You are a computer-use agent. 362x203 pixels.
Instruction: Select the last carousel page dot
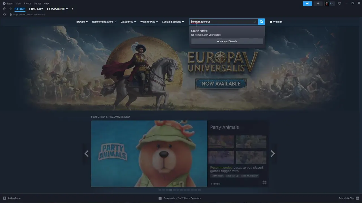click(200, 190)
